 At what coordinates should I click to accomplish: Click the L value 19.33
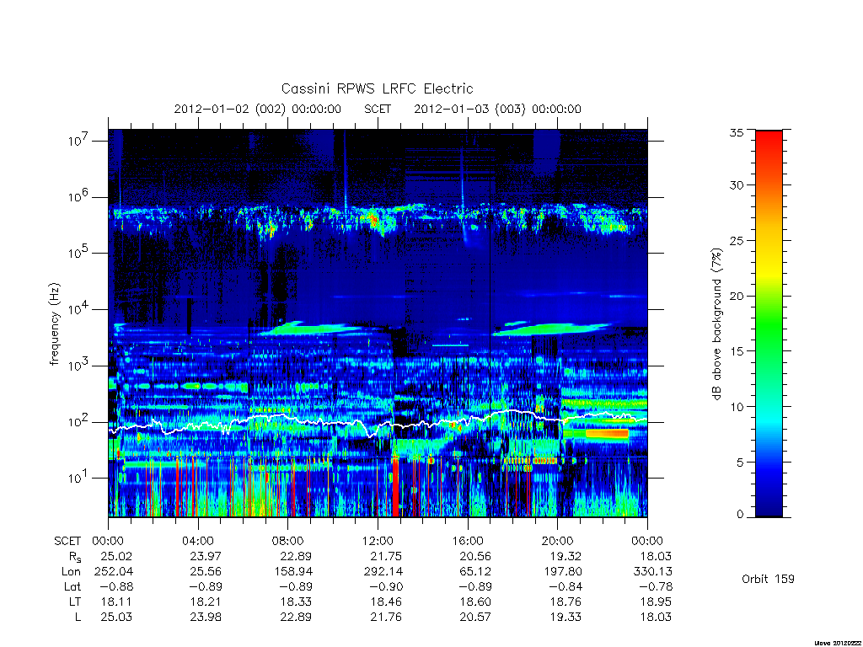pyautogui.click(x=566, y=618)
